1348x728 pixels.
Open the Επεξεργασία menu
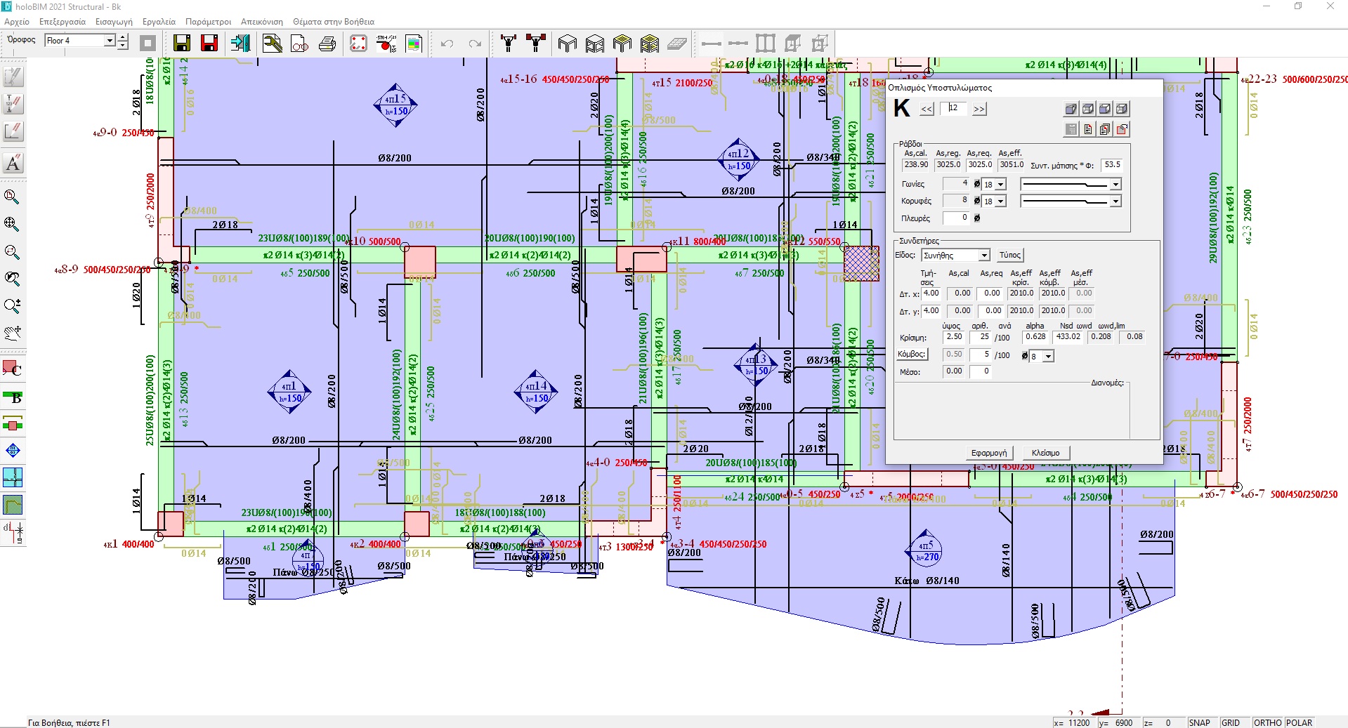pyautogui.click(x=63, y=22)
